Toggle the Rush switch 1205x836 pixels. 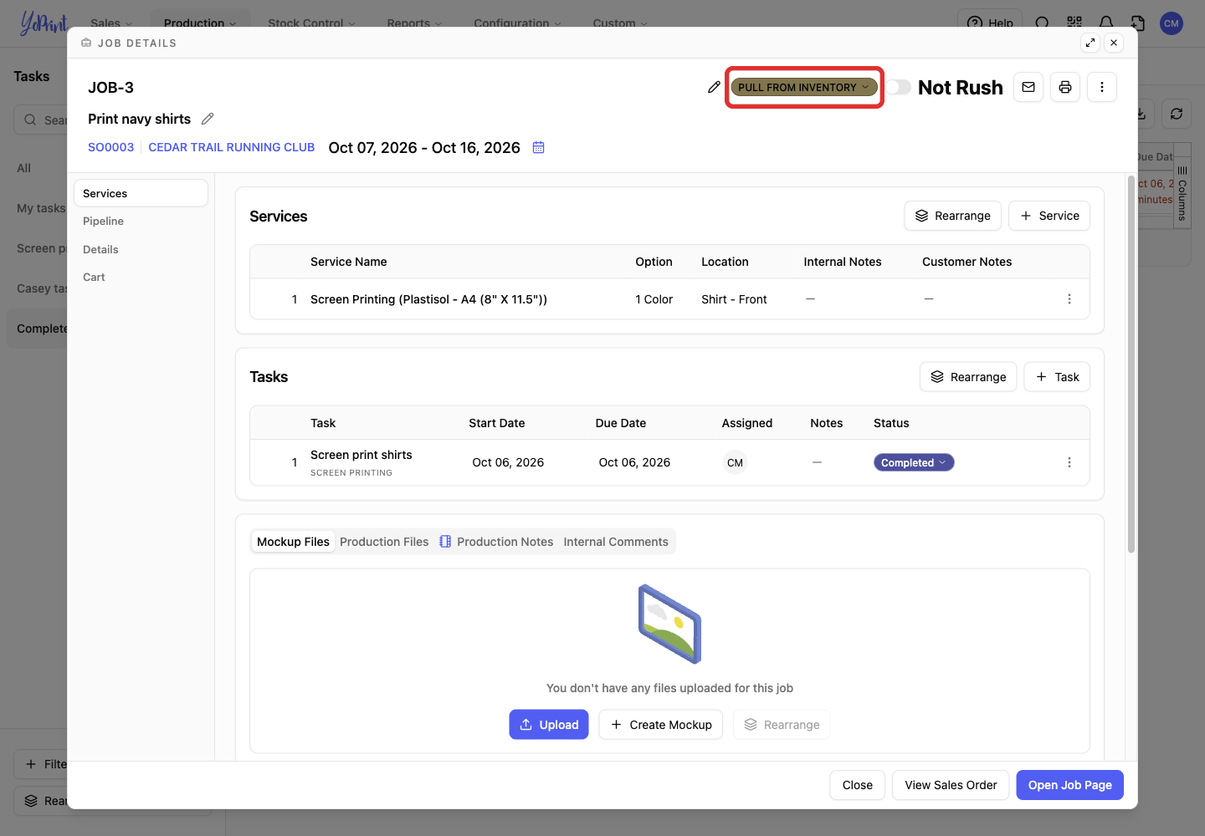[899, 87]
